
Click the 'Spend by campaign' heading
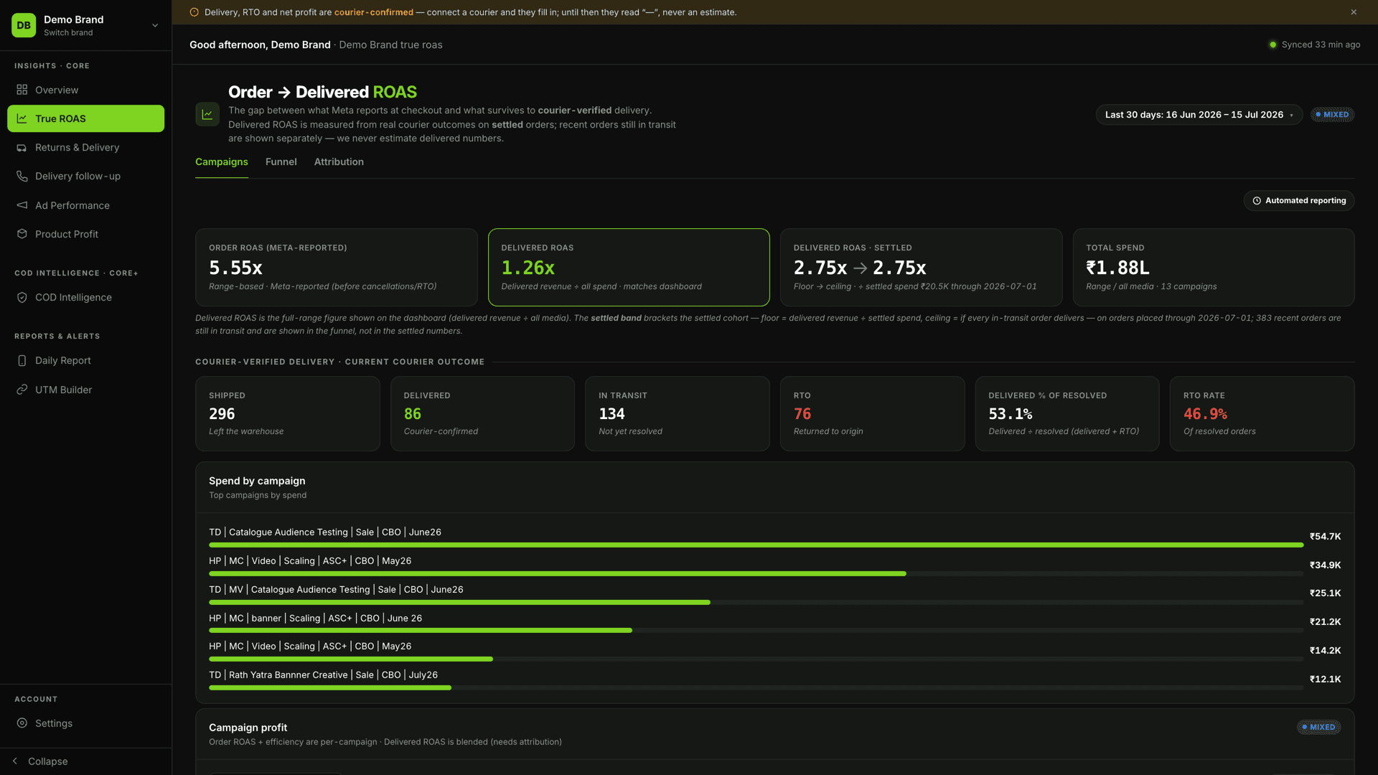[x=257, y=481]
